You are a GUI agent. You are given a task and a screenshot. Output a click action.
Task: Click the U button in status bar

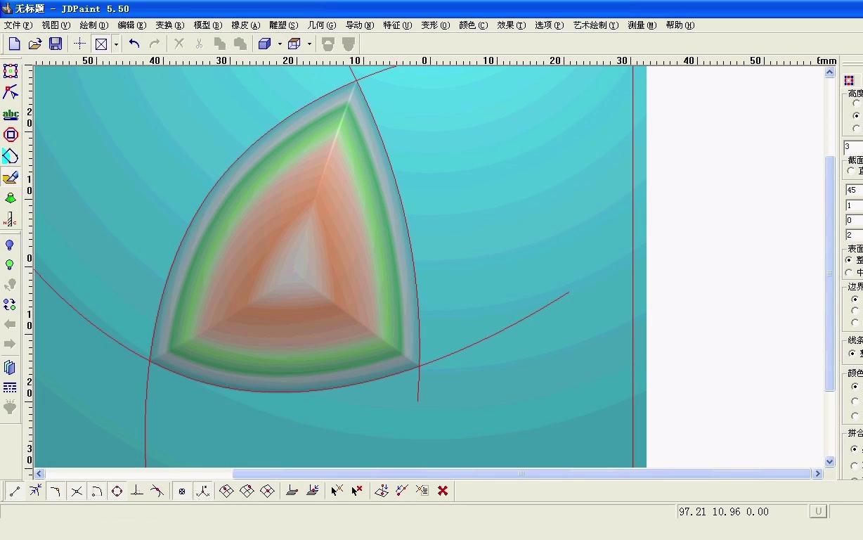tap(817, 511)
